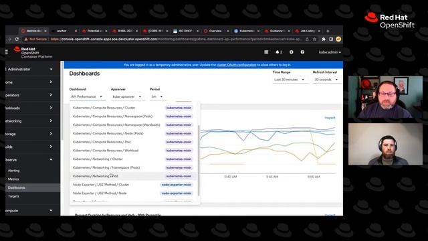Open the help question mark icon
The image size is (428, 241).
pyautogui.click(x=302, y=52)
